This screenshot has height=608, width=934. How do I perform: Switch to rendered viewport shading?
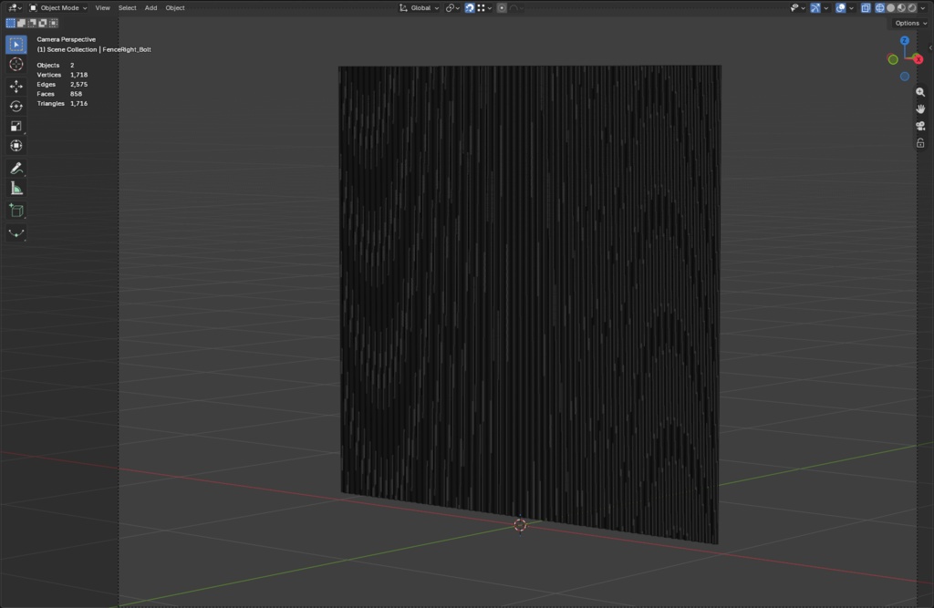pos(912,7)
